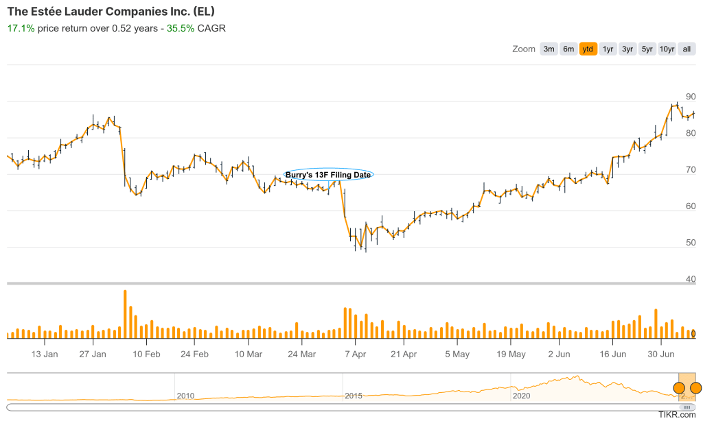Screen dimensions: 703x421
Task: Click the 50 price axis label
Action: 691,243
